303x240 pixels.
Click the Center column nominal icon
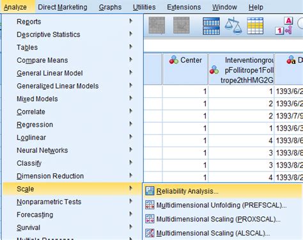(x=174, y=60)
